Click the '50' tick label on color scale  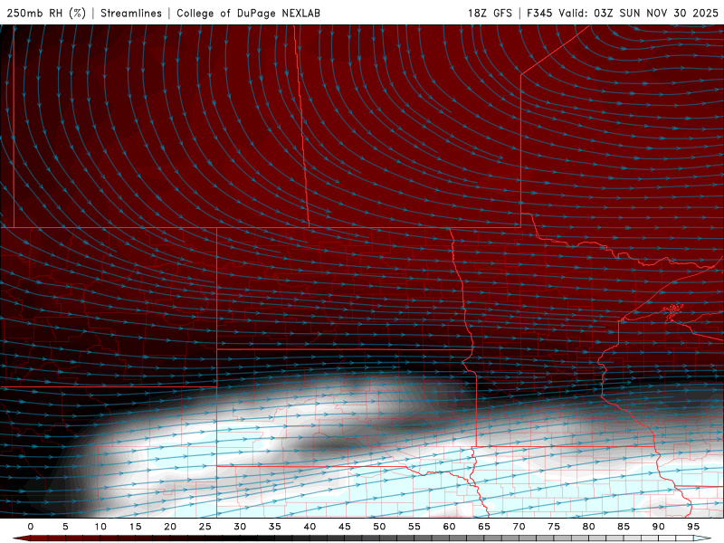click(x=379, y=527)
